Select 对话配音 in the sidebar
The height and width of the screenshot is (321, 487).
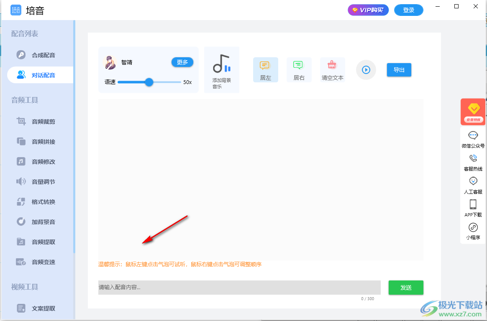tap(41, 75)
